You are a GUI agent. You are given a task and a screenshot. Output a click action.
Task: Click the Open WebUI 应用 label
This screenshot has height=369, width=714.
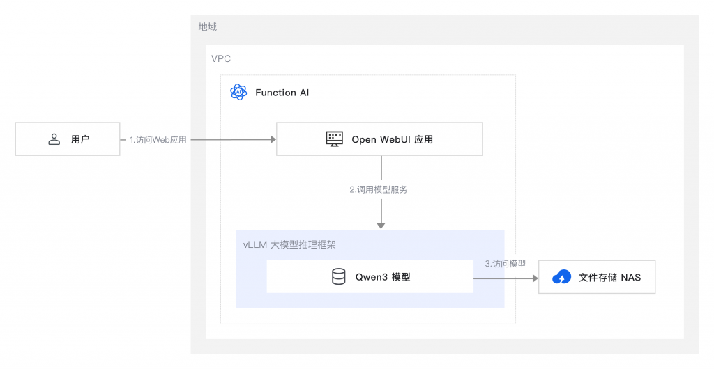pyautogui.click(x=392, y=139)
